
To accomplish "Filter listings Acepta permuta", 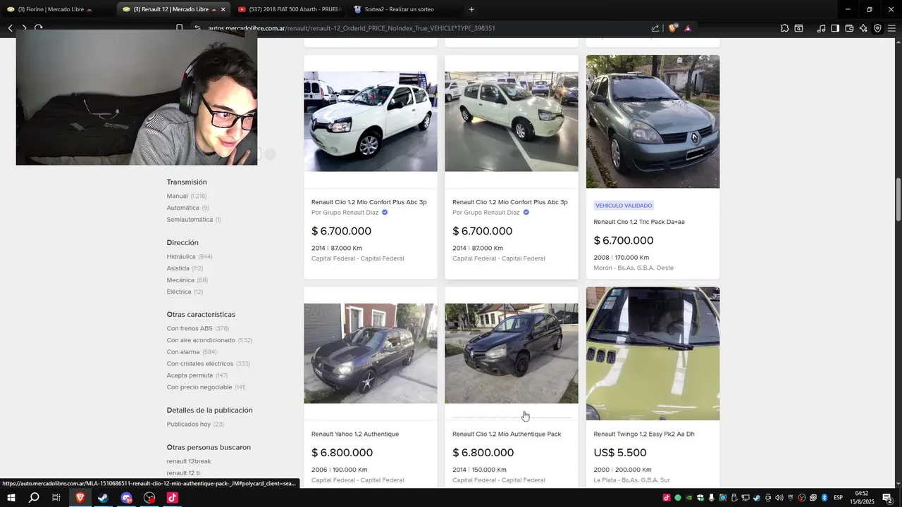I will pos(190,375).
